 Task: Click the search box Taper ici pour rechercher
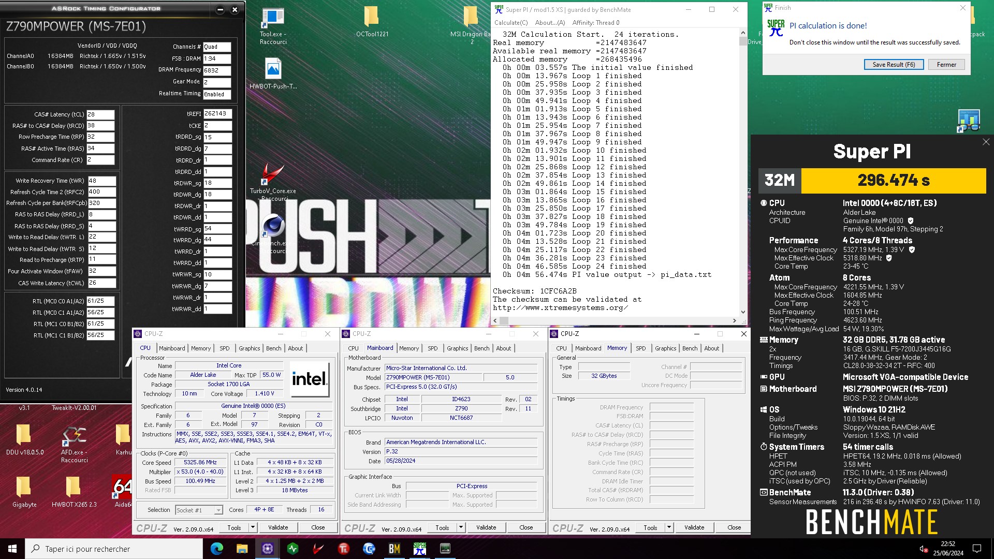(x=114, y=549)
